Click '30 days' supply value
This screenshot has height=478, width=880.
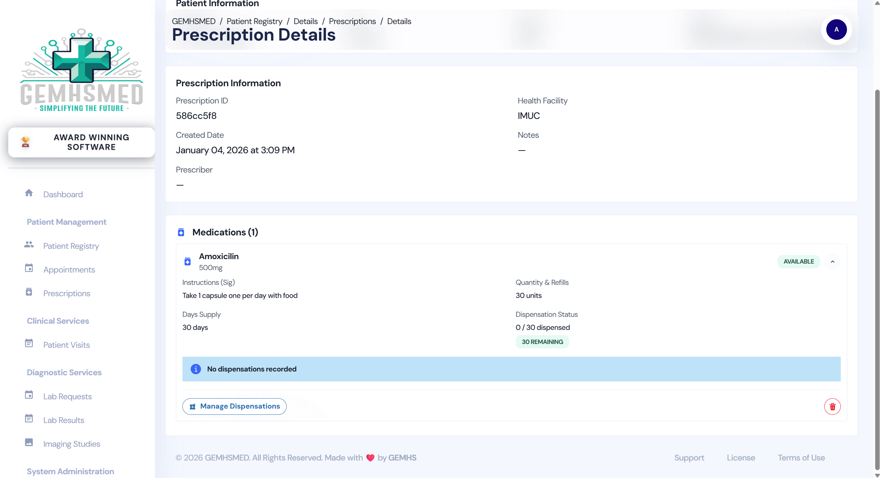click(195, 327)
